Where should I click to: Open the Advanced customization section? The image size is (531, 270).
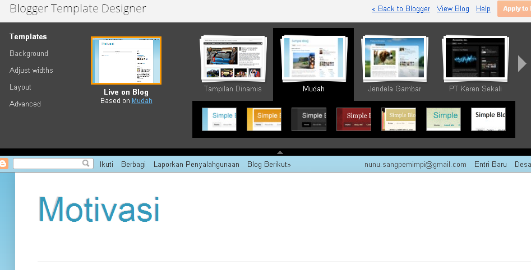pyautogui.click(x=25, y=104)
